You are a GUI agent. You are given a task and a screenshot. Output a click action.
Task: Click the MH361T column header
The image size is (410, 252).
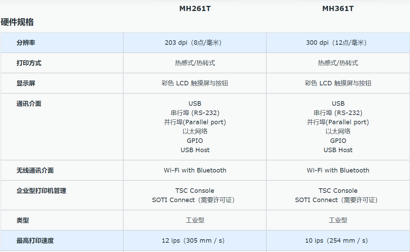coord(338,8)
